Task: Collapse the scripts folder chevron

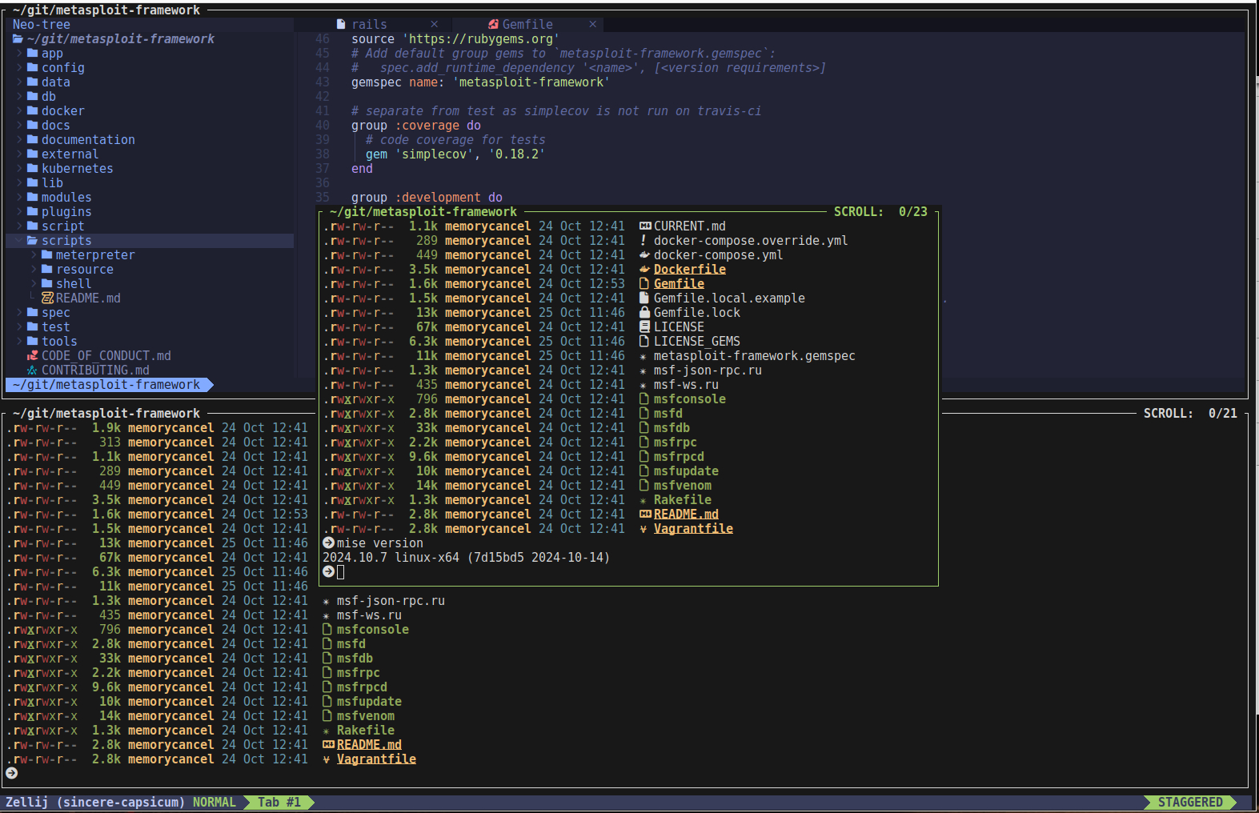Action: (x=20, y=241)
